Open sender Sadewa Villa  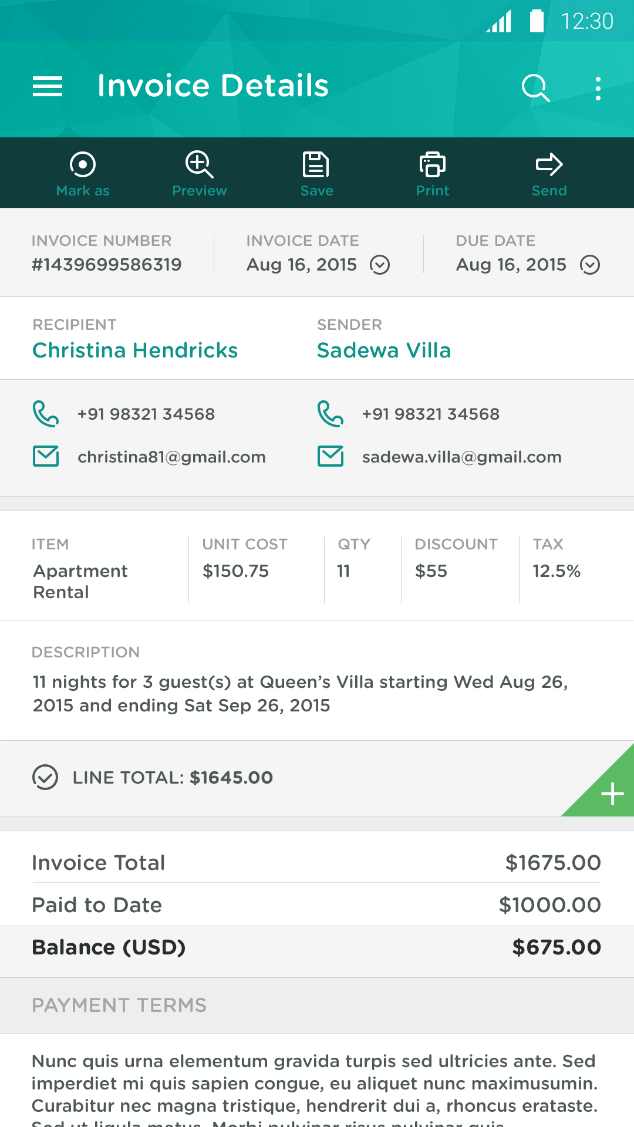pyautogui.click(x=384, y=350)
